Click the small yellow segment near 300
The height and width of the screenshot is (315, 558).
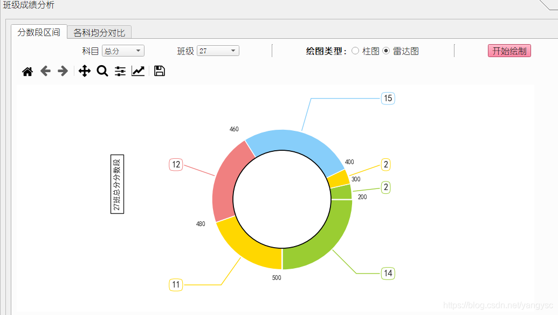click(339, 179)
